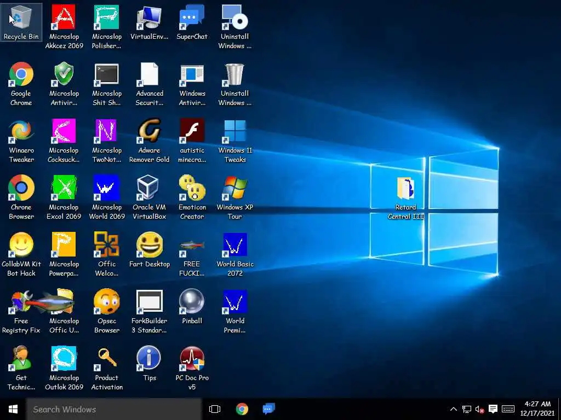Select CollabVM Kit Bot Hack smiley icon

click(x=21, y=254)
